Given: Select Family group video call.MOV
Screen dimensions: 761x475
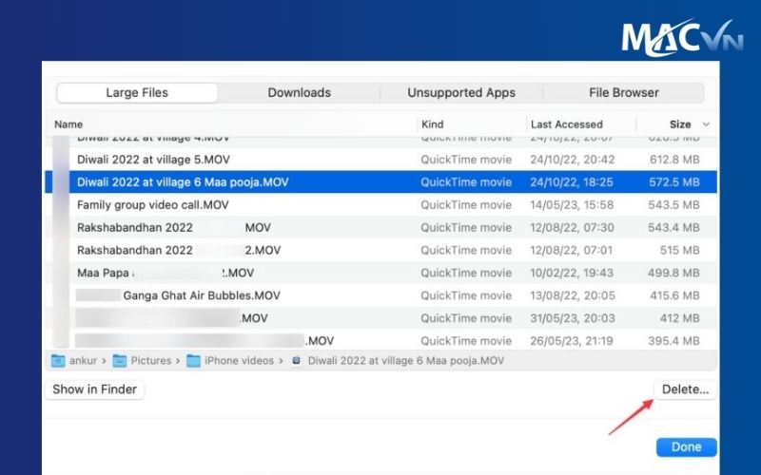Looking at the screenshot, I should [x=380, y=204].
